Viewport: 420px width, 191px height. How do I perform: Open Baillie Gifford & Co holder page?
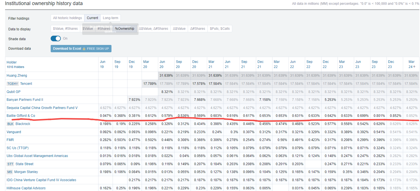coord(21,116)
